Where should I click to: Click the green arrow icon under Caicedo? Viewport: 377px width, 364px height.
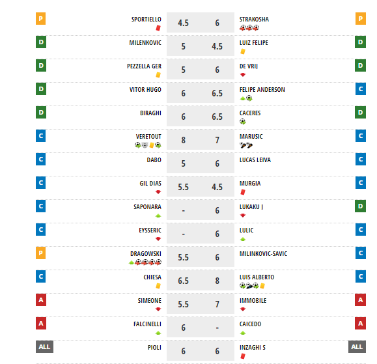243,333
